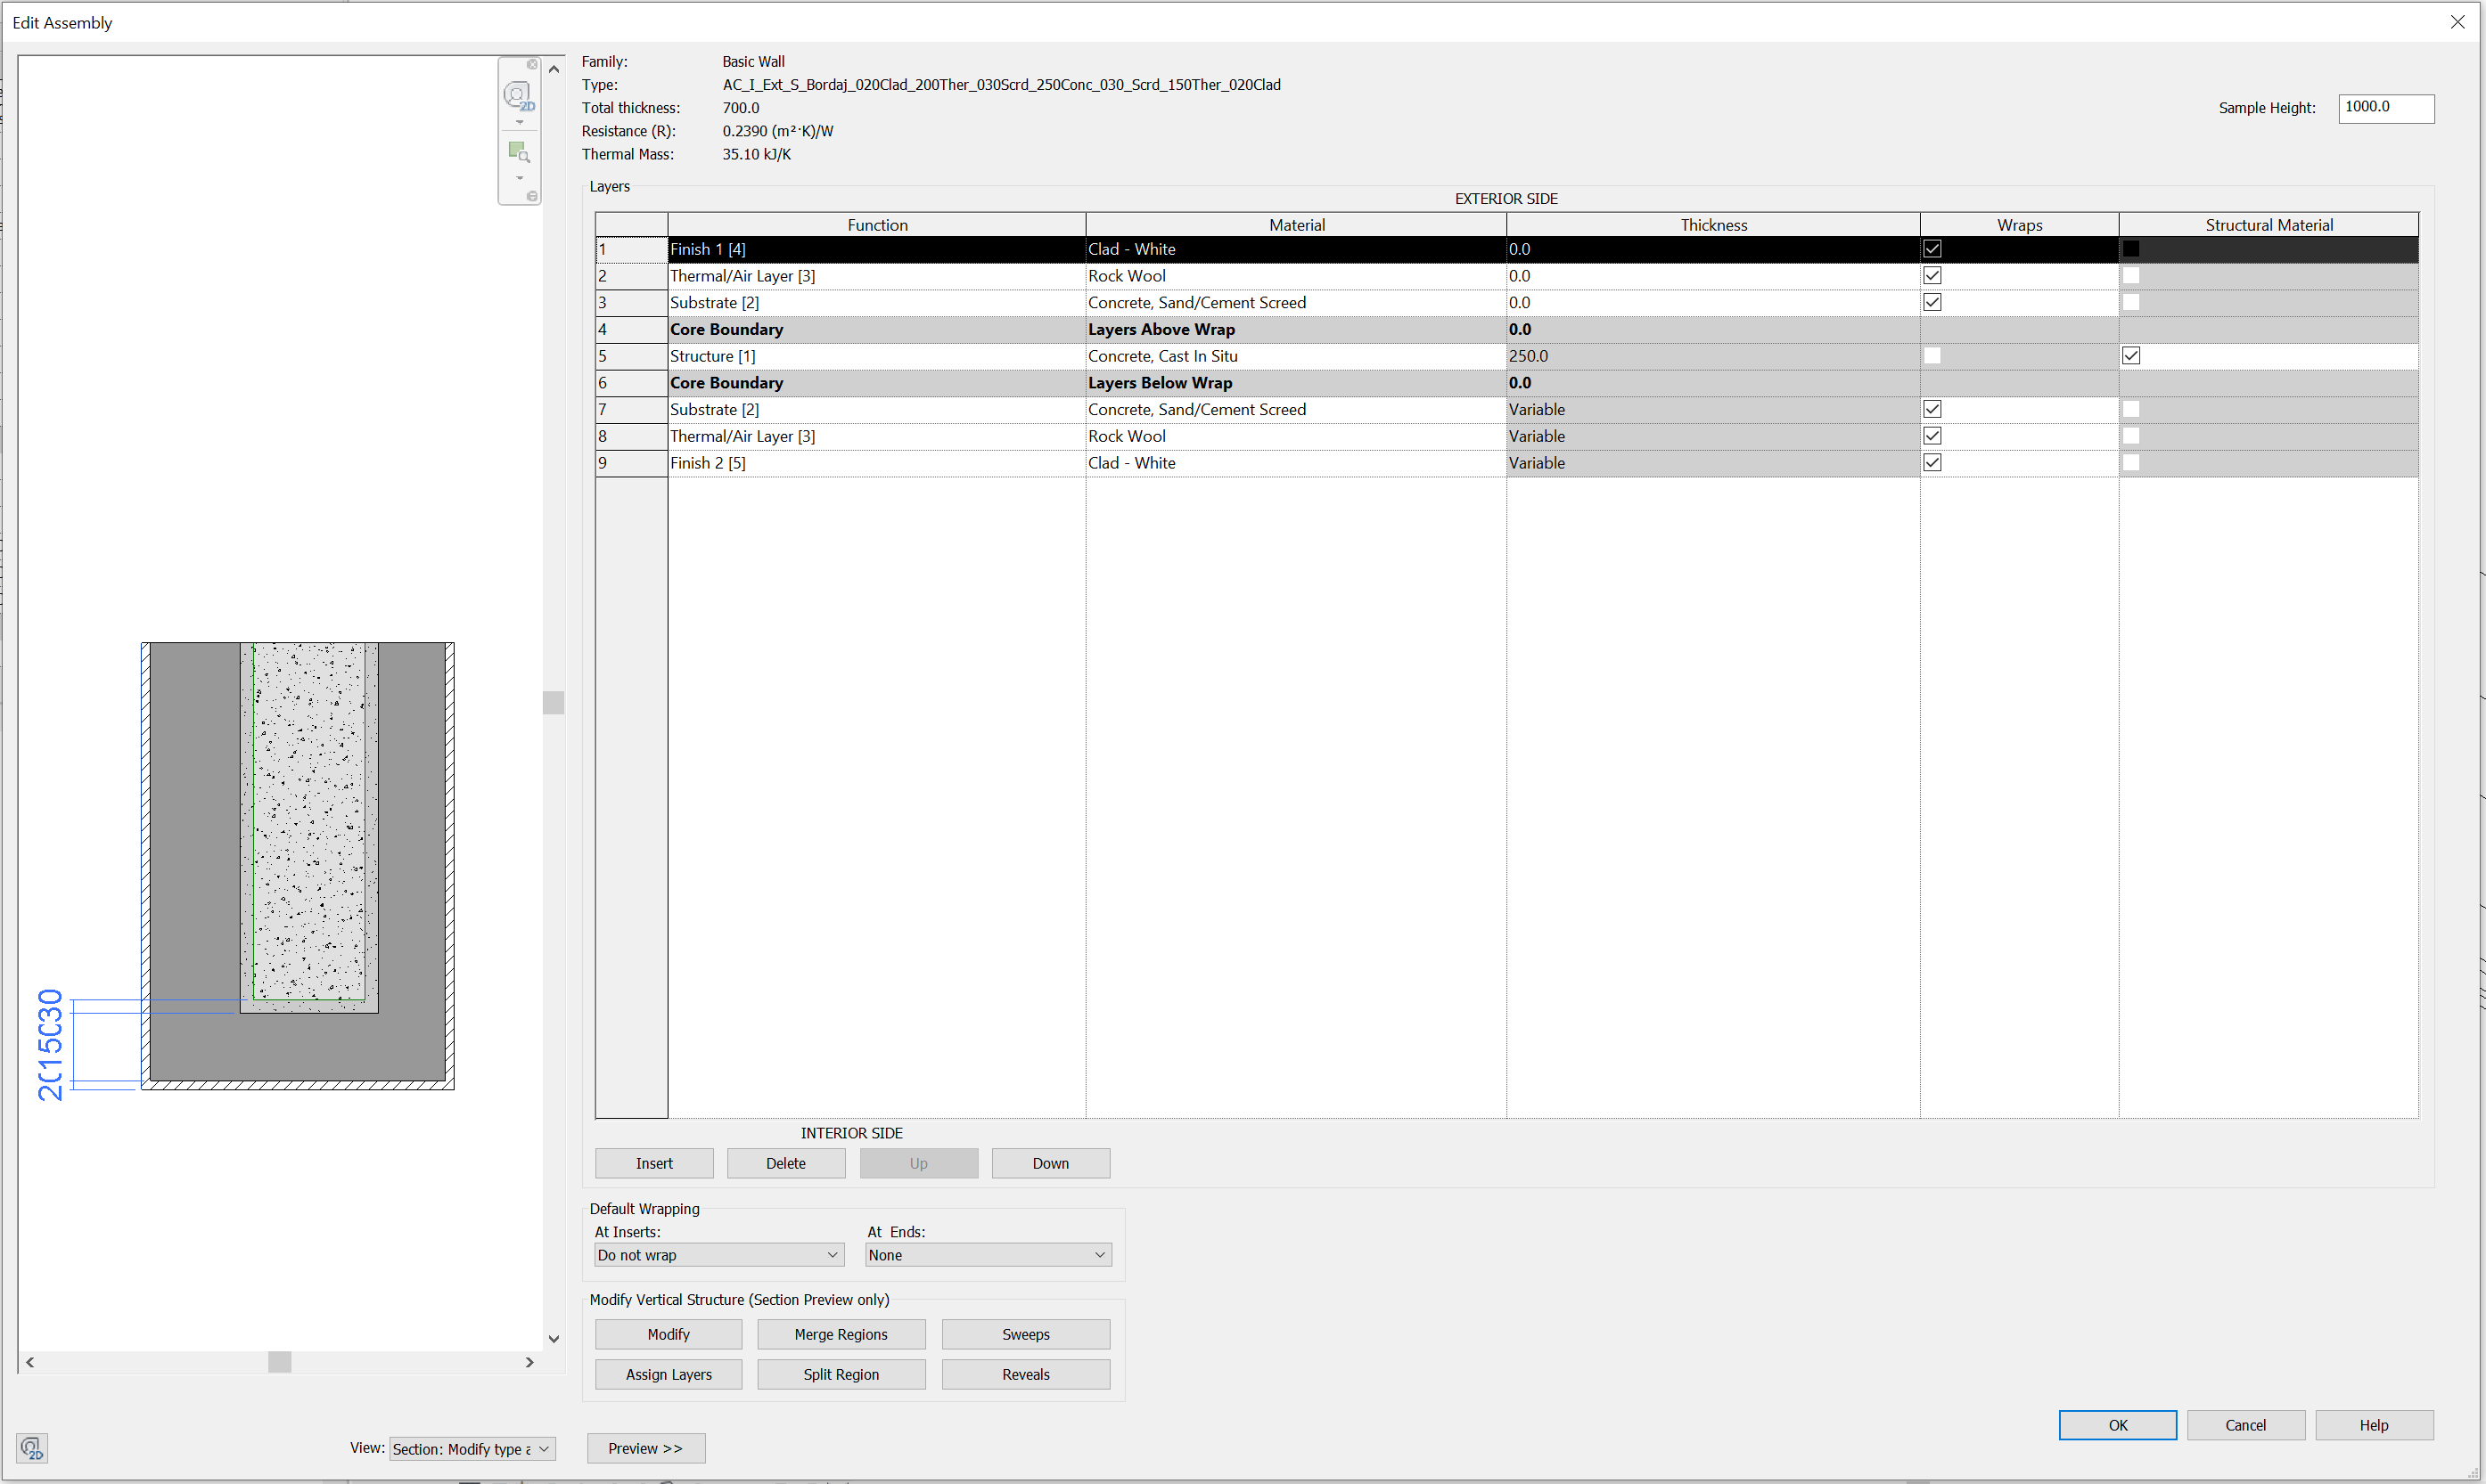Edit the Sample Height value field
2486x1484 pixels.
pos(2385,108)
